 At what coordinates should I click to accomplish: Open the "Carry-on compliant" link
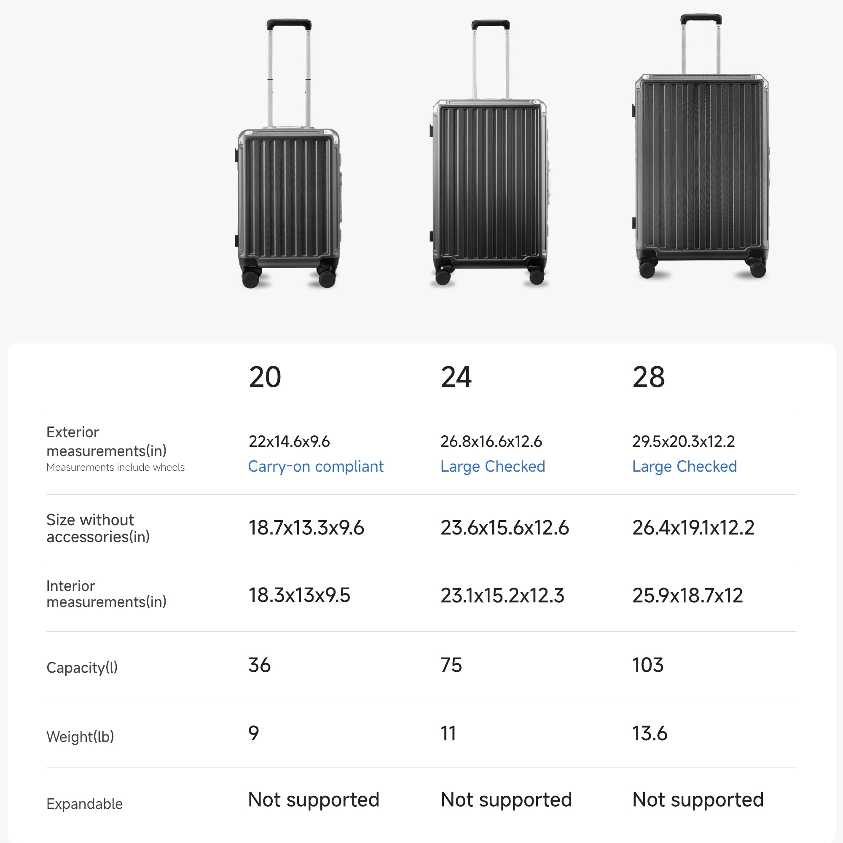click(315, 467)
